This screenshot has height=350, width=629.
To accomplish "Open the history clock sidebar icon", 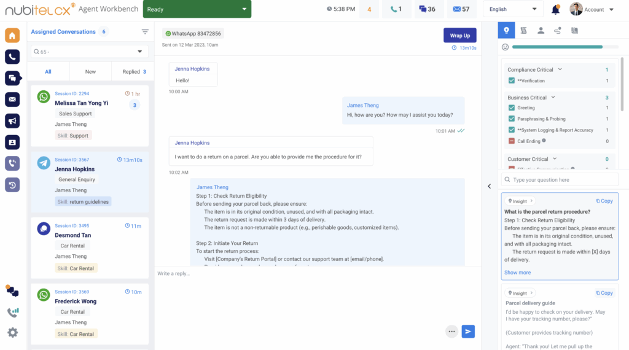I will (x=12, y=185).
